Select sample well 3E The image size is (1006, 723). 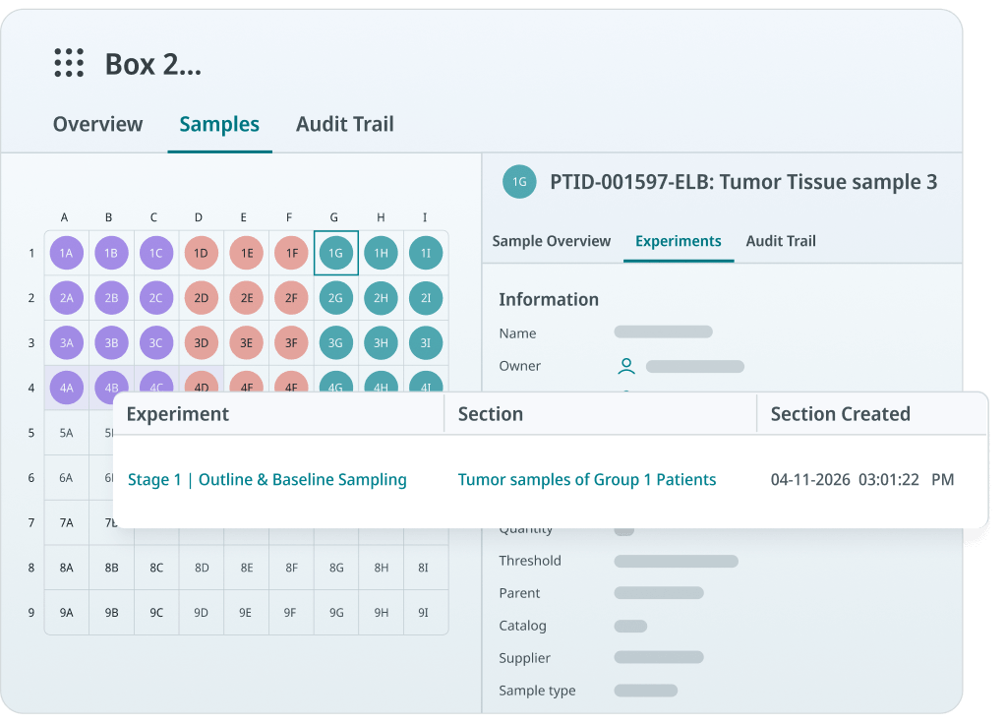point(247,342)
